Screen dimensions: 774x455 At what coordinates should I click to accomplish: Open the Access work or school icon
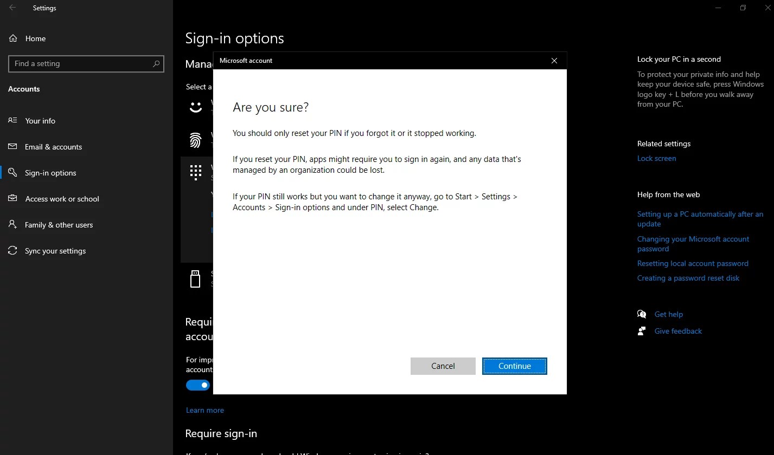pos(12,198)
